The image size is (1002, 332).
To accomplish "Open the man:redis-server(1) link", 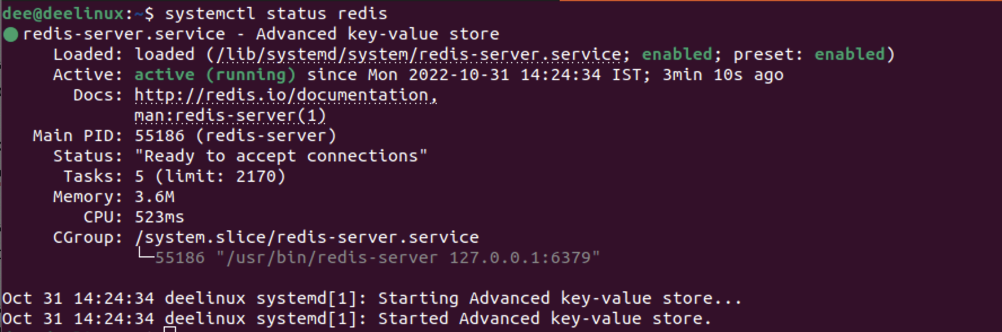I will point(230,116).
